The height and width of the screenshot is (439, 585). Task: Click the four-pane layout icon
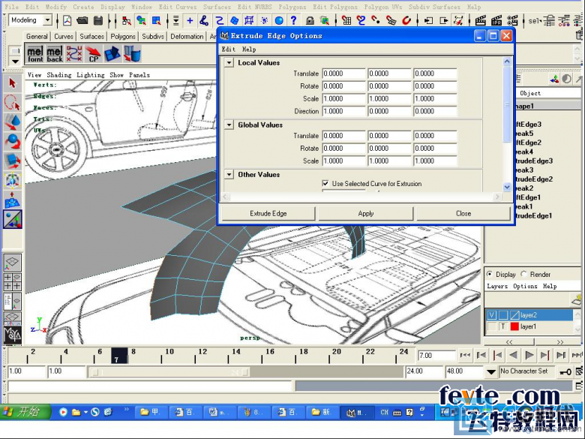click(x=12, y=282)
